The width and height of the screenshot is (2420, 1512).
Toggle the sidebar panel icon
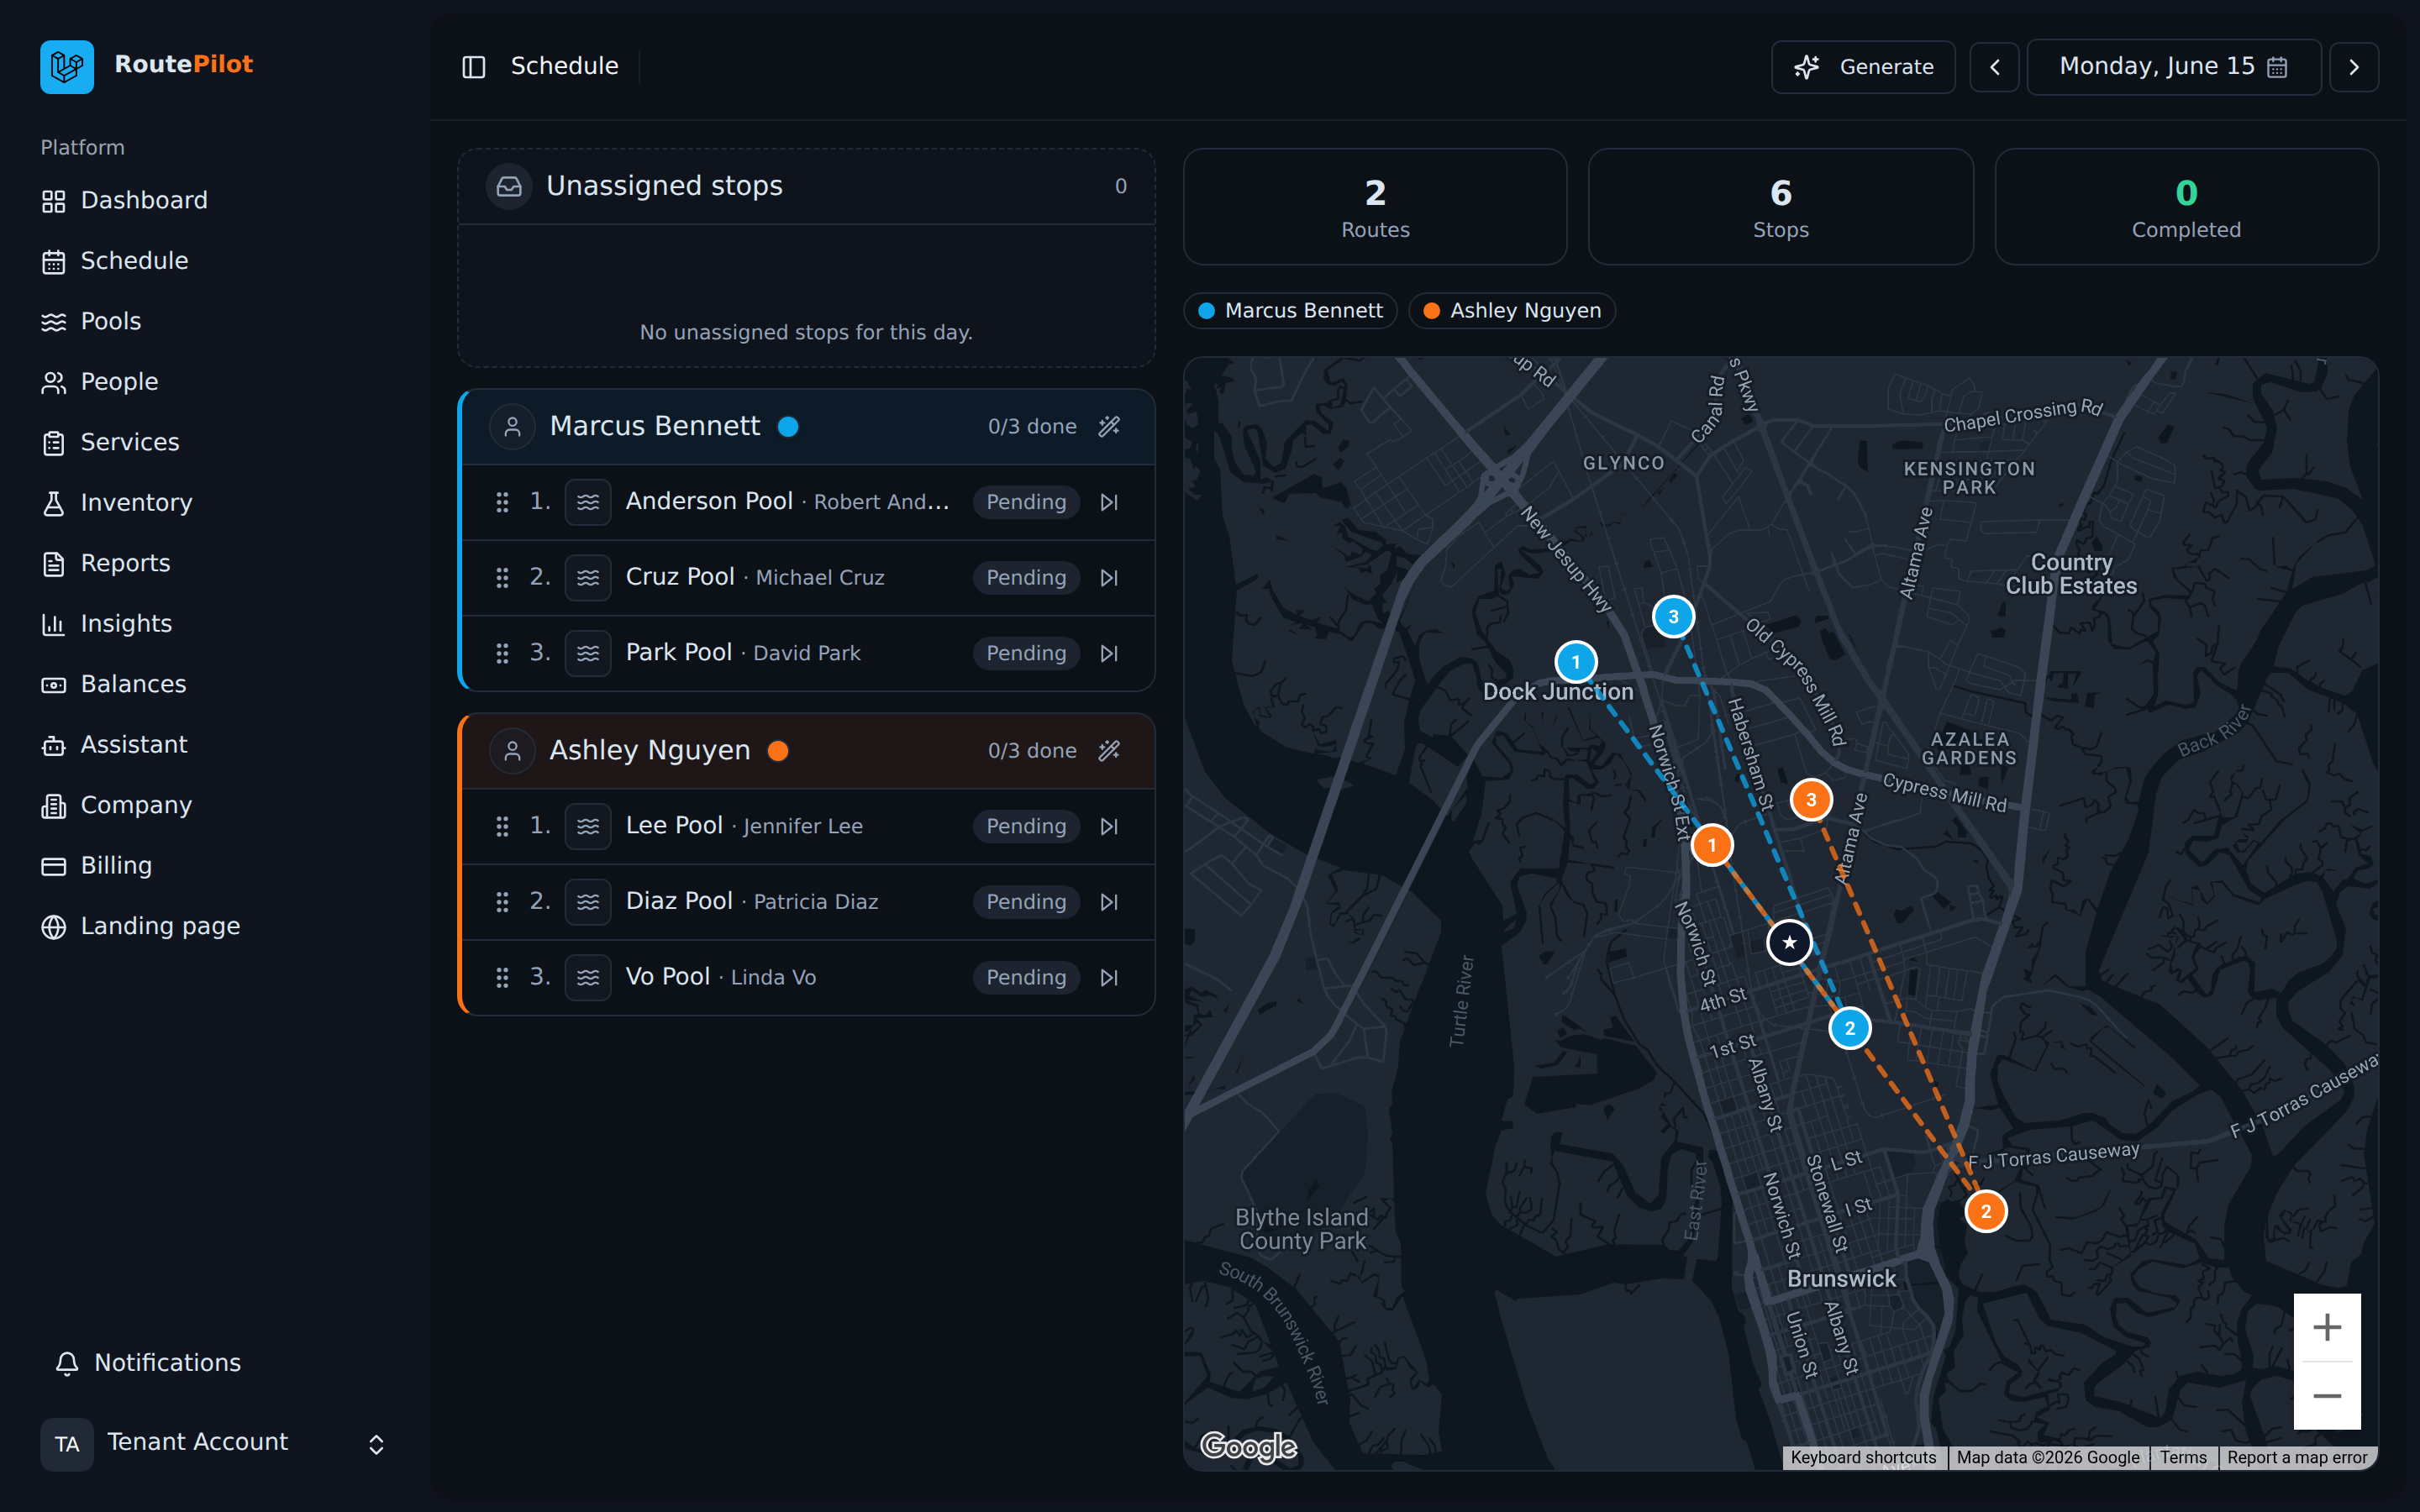(x=473, y=67)
